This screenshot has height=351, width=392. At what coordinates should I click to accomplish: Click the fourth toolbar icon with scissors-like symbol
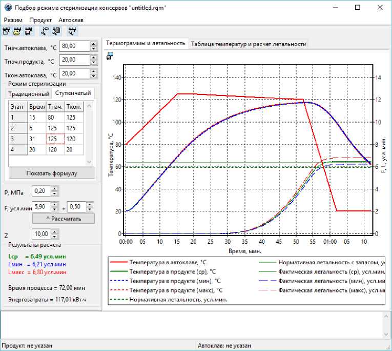coord(45,31)
